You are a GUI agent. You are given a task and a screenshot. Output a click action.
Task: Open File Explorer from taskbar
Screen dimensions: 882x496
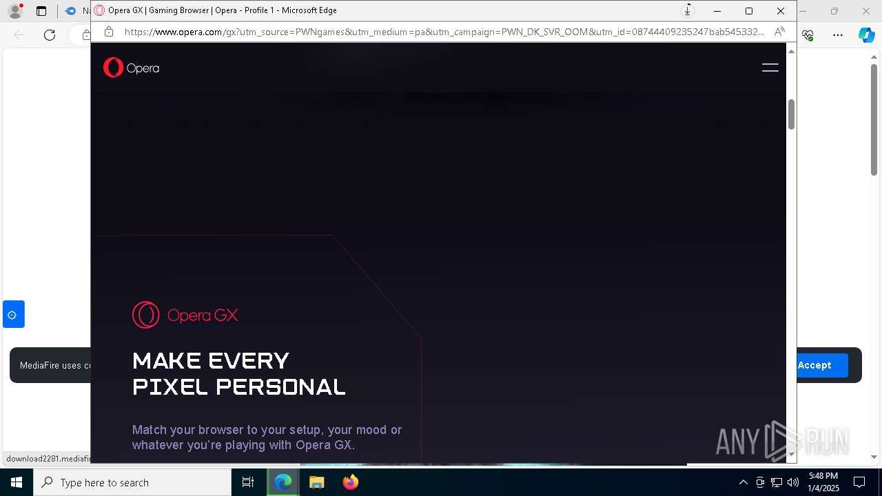pos(317,482)
